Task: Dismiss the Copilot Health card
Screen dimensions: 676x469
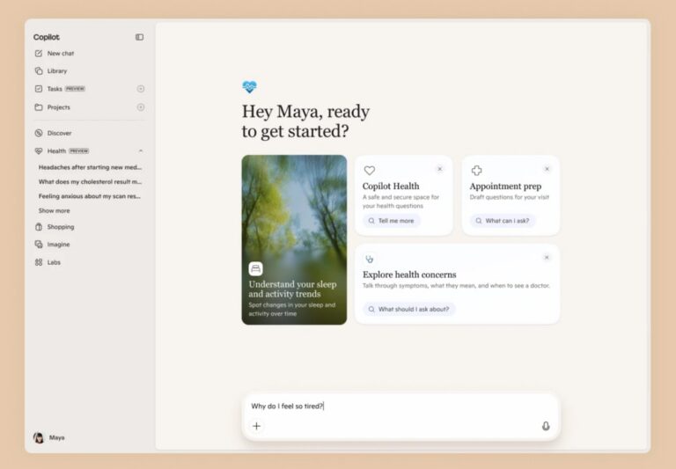Action: point(440,169)
